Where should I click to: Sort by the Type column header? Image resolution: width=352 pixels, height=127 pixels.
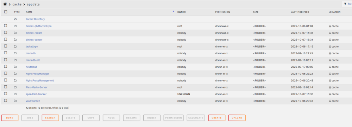17,12
